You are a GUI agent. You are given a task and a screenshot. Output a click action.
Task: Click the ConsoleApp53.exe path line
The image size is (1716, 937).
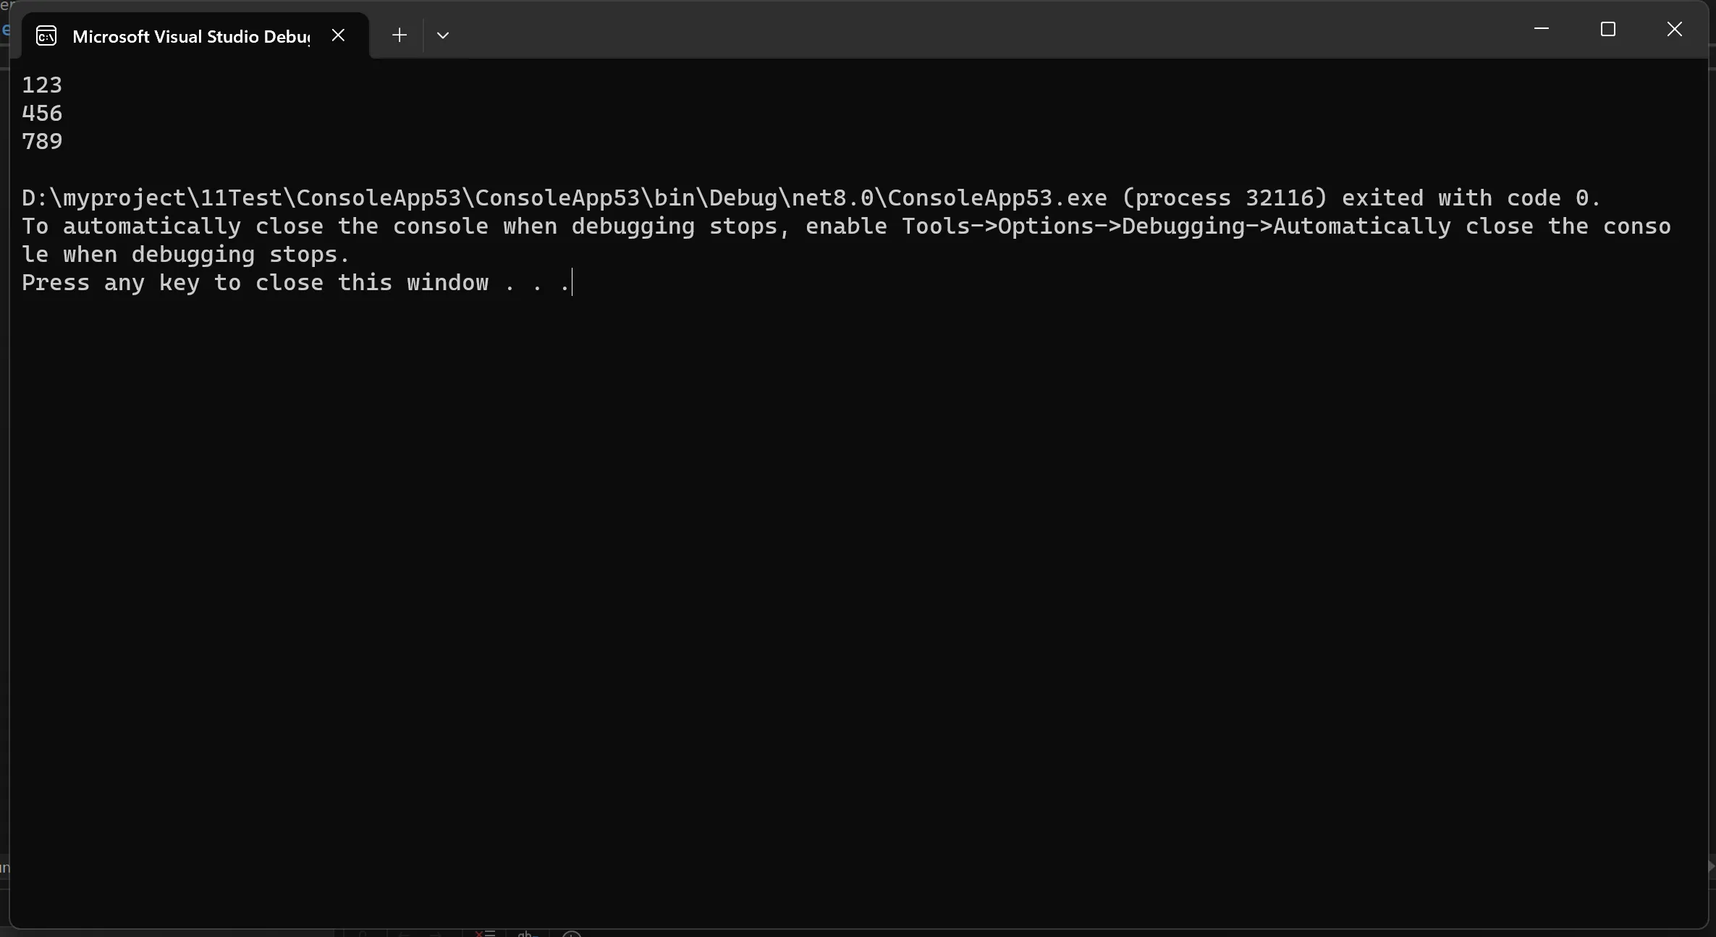(x=811, y=198)
